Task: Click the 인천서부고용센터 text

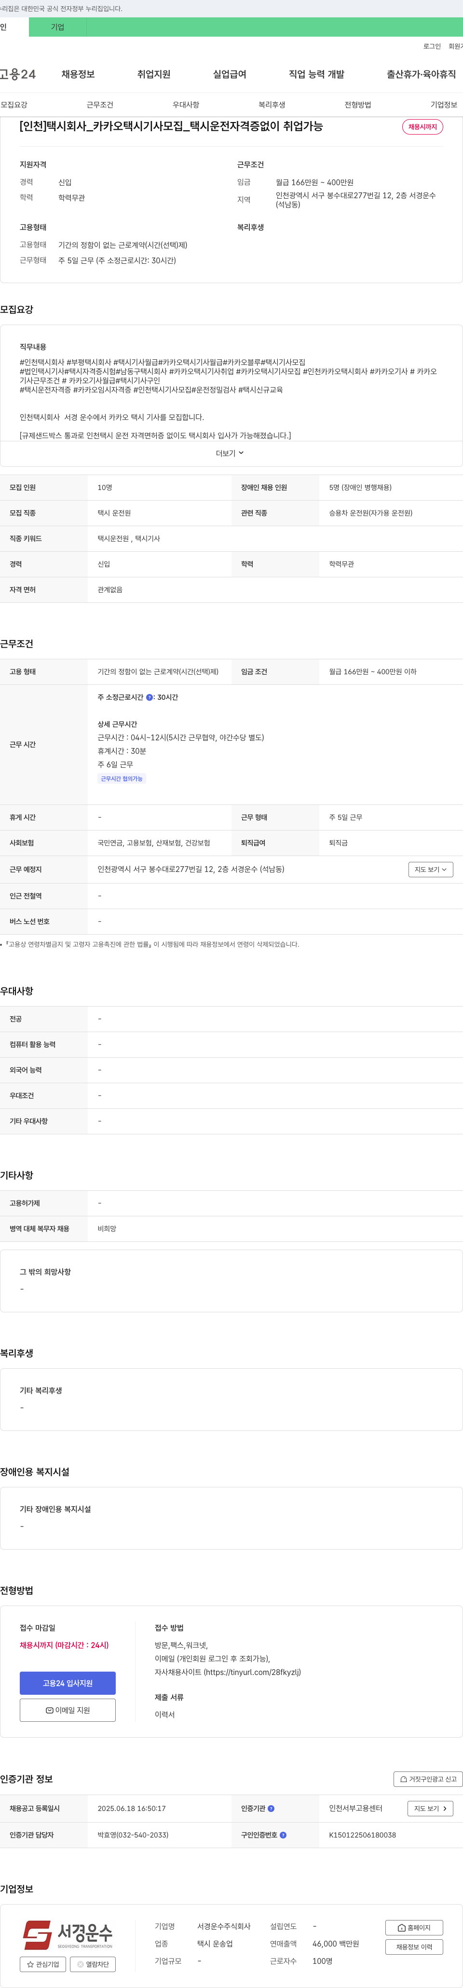Action: click(x=356, y=1808)
